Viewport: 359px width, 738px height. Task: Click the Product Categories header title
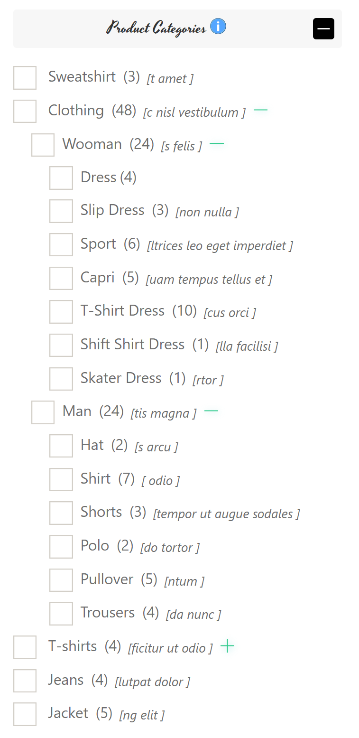(156, 28)
